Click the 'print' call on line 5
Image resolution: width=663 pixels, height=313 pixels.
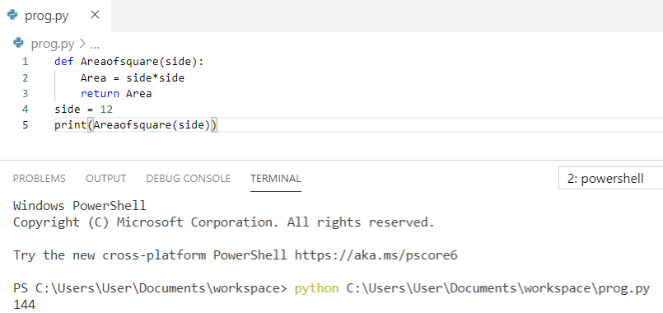click(70, 126)
